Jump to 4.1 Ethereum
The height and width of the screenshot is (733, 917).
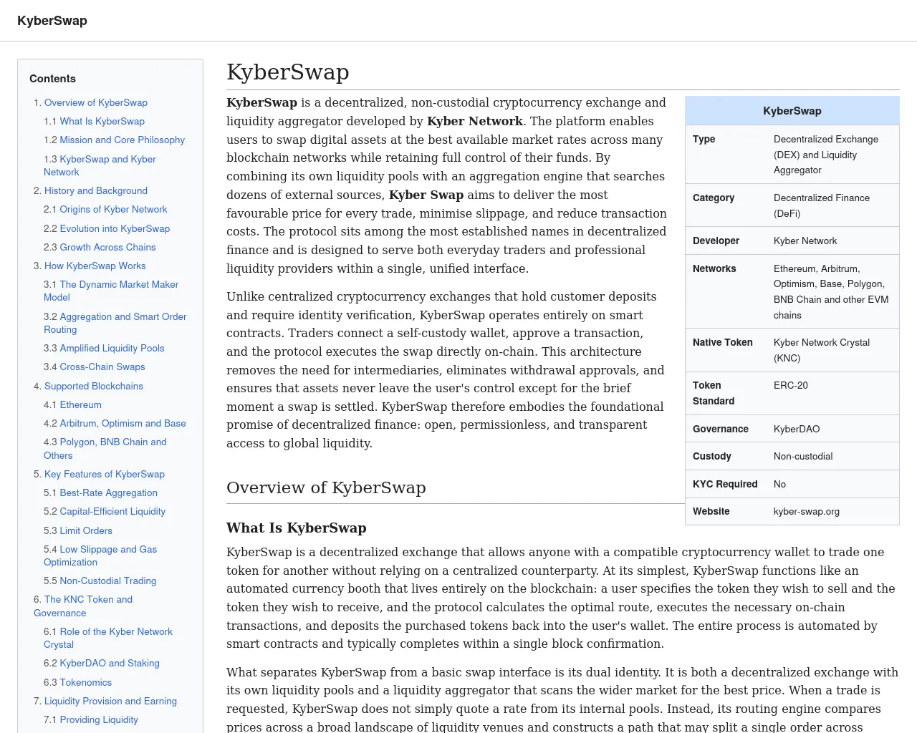click(80, 404)
